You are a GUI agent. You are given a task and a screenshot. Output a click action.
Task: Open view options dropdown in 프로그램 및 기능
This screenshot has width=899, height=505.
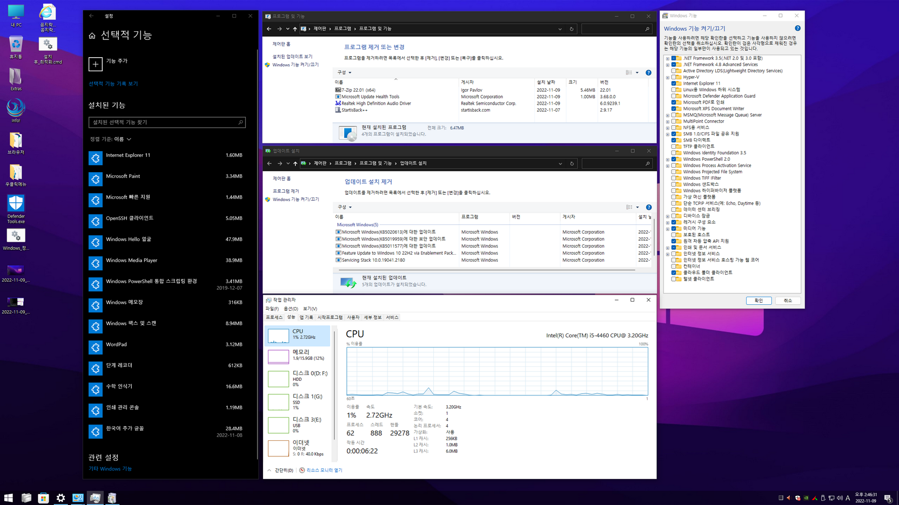click(x=637, y=72)
